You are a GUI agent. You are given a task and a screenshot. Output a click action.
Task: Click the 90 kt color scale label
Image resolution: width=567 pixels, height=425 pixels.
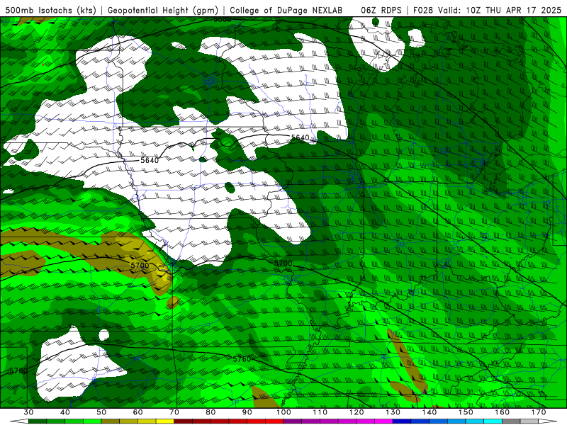coord(247,412)
